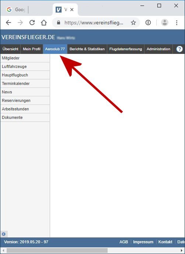Maximize the browser window
Viewport: 185px width, 254px height.
tap(159, 6)
